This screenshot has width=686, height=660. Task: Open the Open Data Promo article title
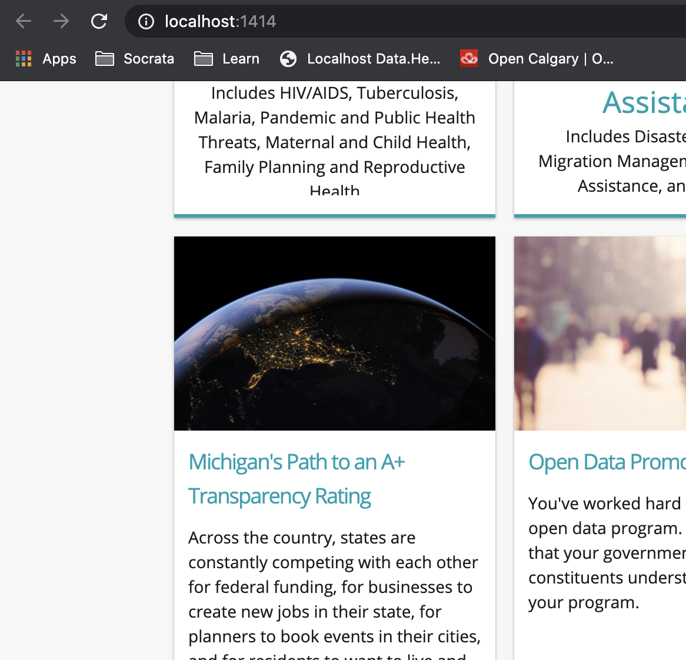pos(607,462)
